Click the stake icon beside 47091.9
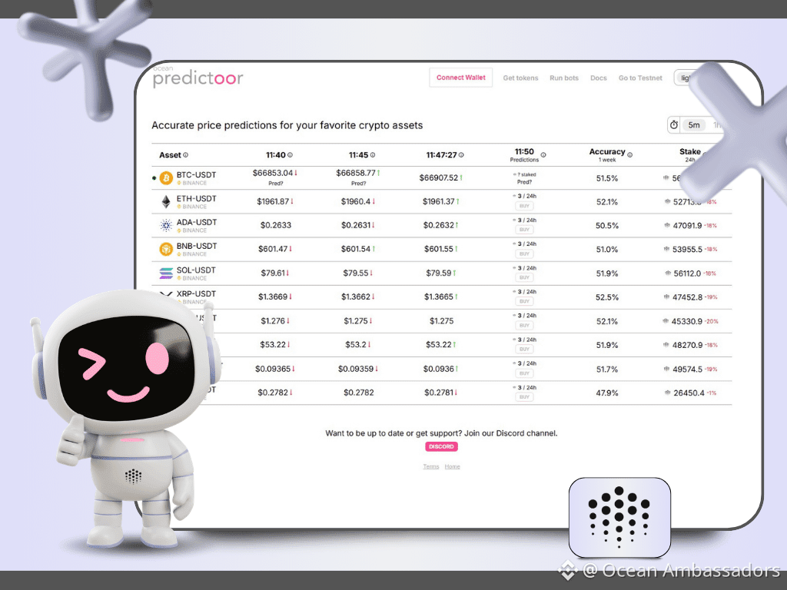This screenshot has height=590, width=787. [667, 225]
